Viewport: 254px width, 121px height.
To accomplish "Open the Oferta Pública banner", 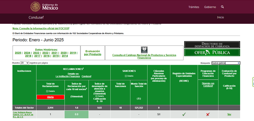I will [x=212, y=53].
